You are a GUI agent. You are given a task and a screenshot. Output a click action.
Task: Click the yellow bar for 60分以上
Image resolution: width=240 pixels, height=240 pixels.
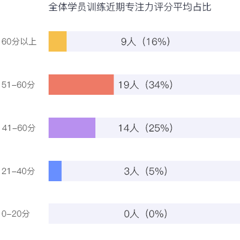pyautogui.click(x=58, y=41)
